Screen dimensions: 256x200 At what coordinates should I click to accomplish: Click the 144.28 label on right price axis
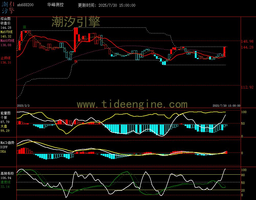247,47
